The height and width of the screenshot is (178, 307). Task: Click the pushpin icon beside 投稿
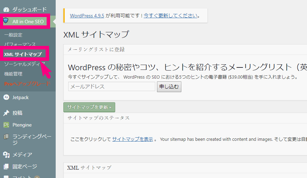(6, 113)
